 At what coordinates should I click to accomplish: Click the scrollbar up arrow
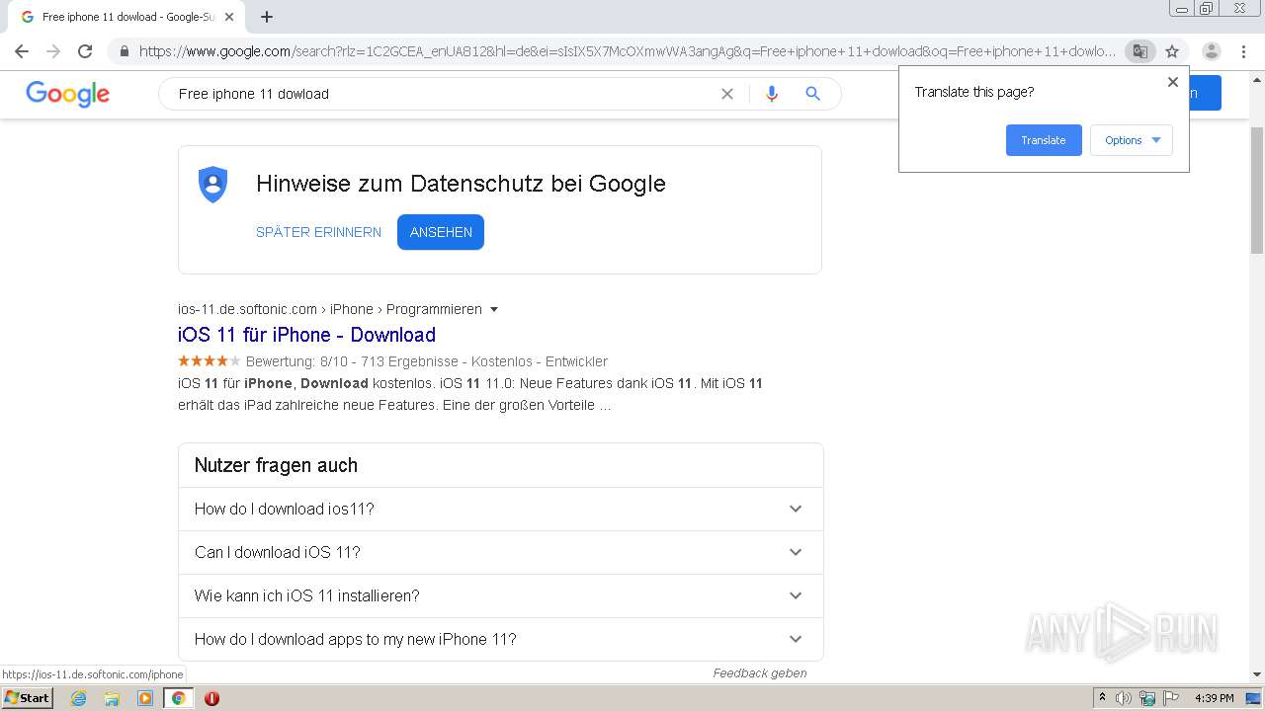pos(1257,78)
